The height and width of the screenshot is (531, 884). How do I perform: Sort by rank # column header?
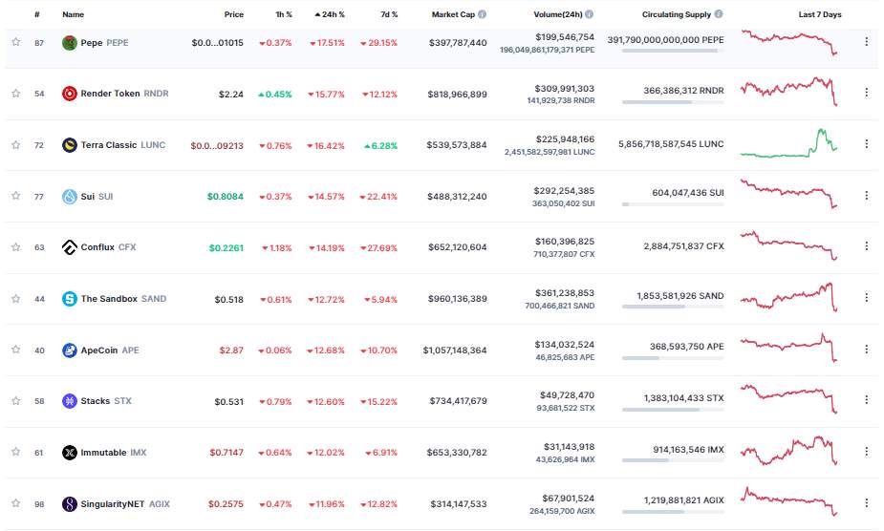tap(37, 14)
